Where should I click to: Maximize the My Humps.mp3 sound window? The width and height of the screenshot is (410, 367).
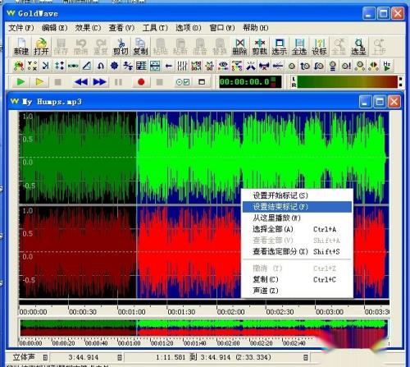pyautogui.click(x=380, y=102)
